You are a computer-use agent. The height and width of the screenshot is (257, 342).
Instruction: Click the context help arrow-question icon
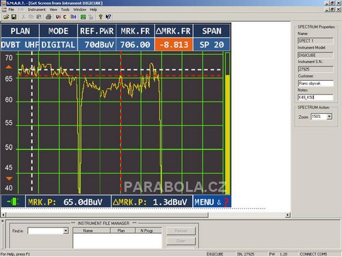(x=109, y=17)
